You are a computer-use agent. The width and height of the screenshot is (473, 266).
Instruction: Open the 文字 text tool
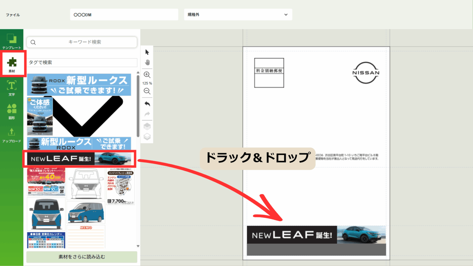click(12, 88)
